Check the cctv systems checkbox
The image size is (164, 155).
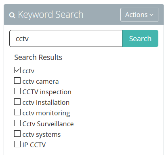(x=17, y=134)
